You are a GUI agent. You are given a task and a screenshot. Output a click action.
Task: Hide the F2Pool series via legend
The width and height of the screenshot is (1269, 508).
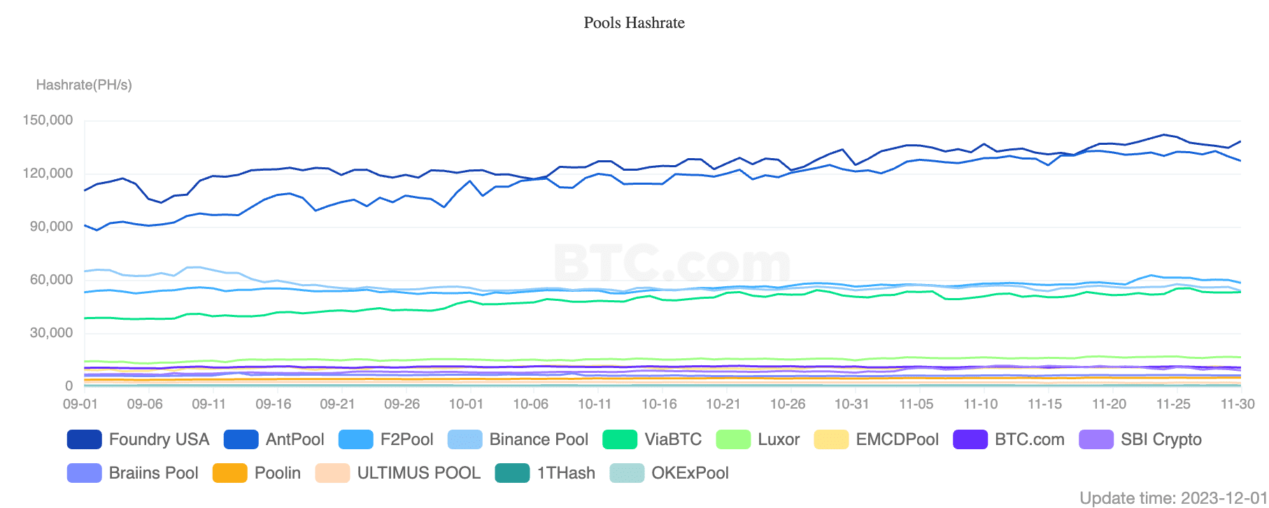356,439
